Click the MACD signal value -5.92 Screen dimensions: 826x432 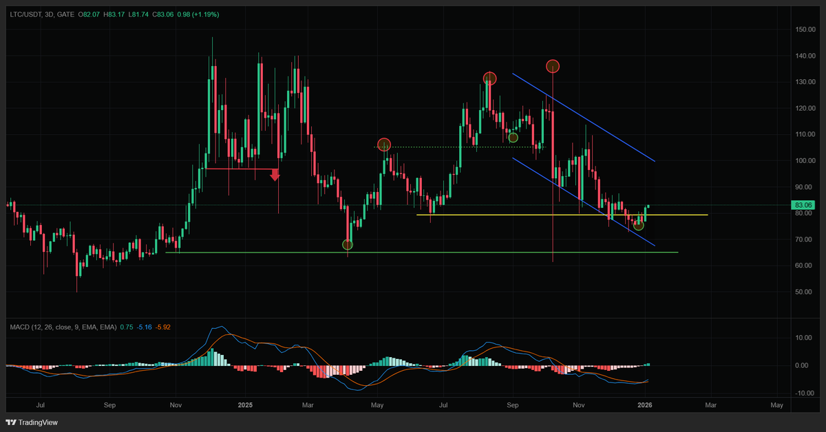coord(163,327)
